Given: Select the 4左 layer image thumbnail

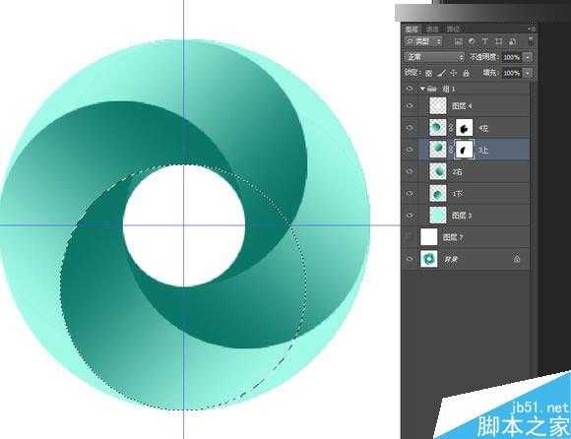Looking at the screenshot, I should tap(438, 128).
